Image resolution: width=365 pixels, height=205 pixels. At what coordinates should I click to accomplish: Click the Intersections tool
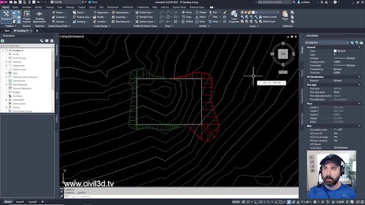[x=121, y=13]
